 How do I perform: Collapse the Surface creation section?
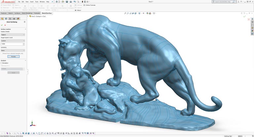pyautogui.click(x=24, y=29)
